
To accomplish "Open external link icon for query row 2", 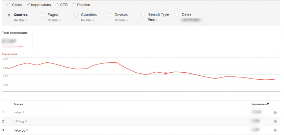I will pyautogui.click(x=26, y=121).
